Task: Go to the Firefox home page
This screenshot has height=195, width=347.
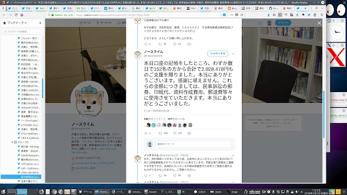Action: point(22,15)
